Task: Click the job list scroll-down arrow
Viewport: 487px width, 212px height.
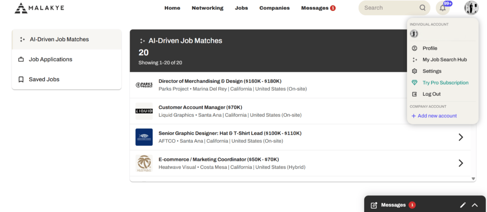Action: (x=473, y=179)
